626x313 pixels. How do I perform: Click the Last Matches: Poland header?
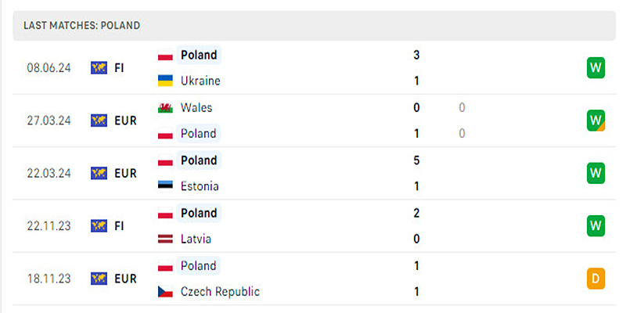pos(82,25)
